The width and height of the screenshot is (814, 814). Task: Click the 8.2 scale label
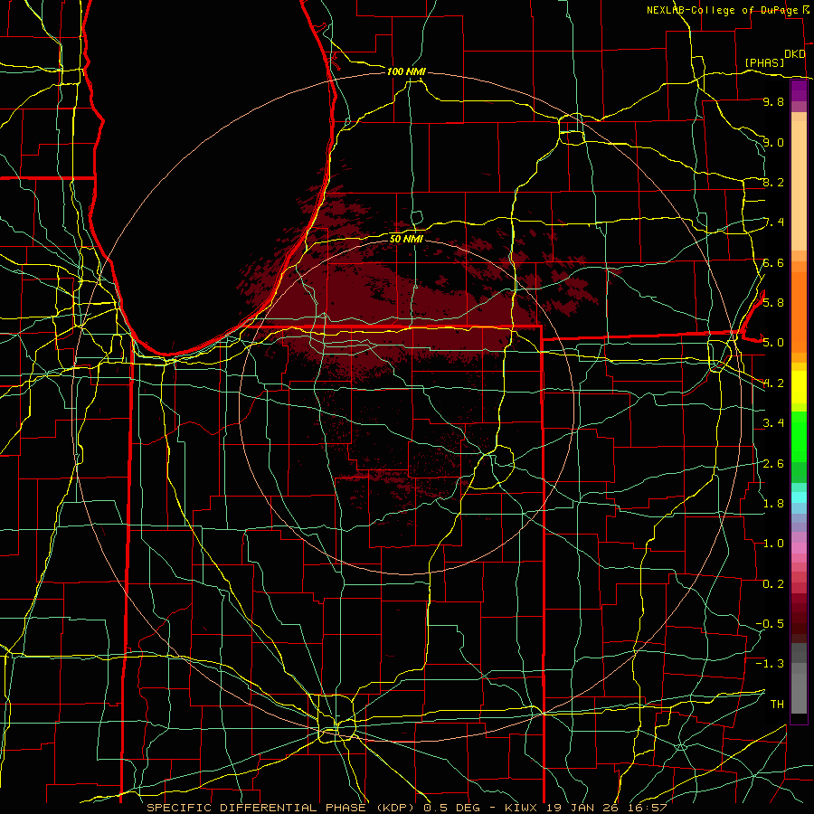pos(773,182)
